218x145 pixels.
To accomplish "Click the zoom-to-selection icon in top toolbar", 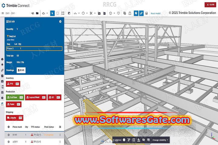I will pyautogui.click(x=124, y=13).
